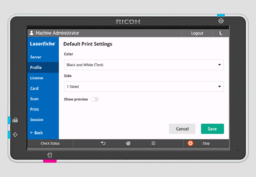Click the Machine Administrator text
Viewport: 256px width, 177px height.
57,33
